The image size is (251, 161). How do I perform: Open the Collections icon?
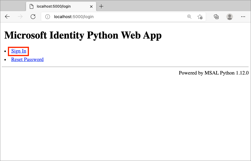(217, 17)
